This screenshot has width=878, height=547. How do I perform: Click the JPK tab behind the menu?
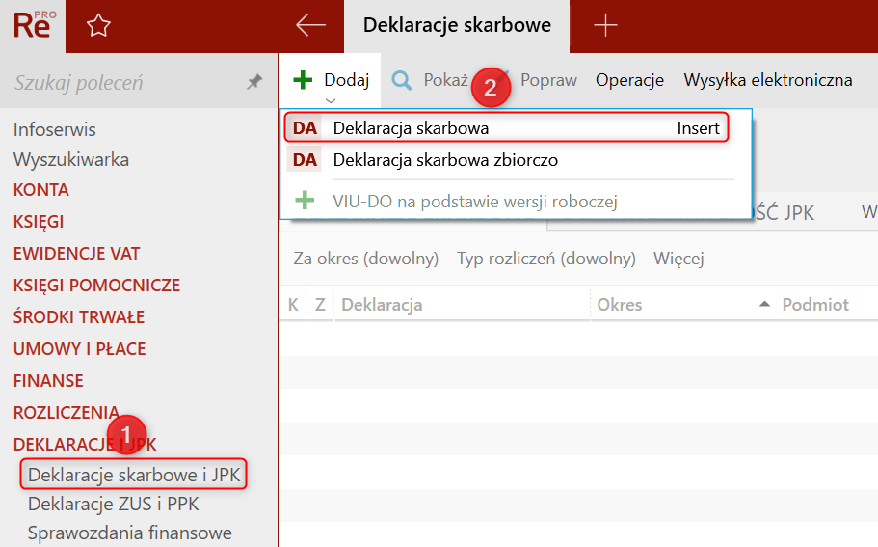[x=784, y=212]
